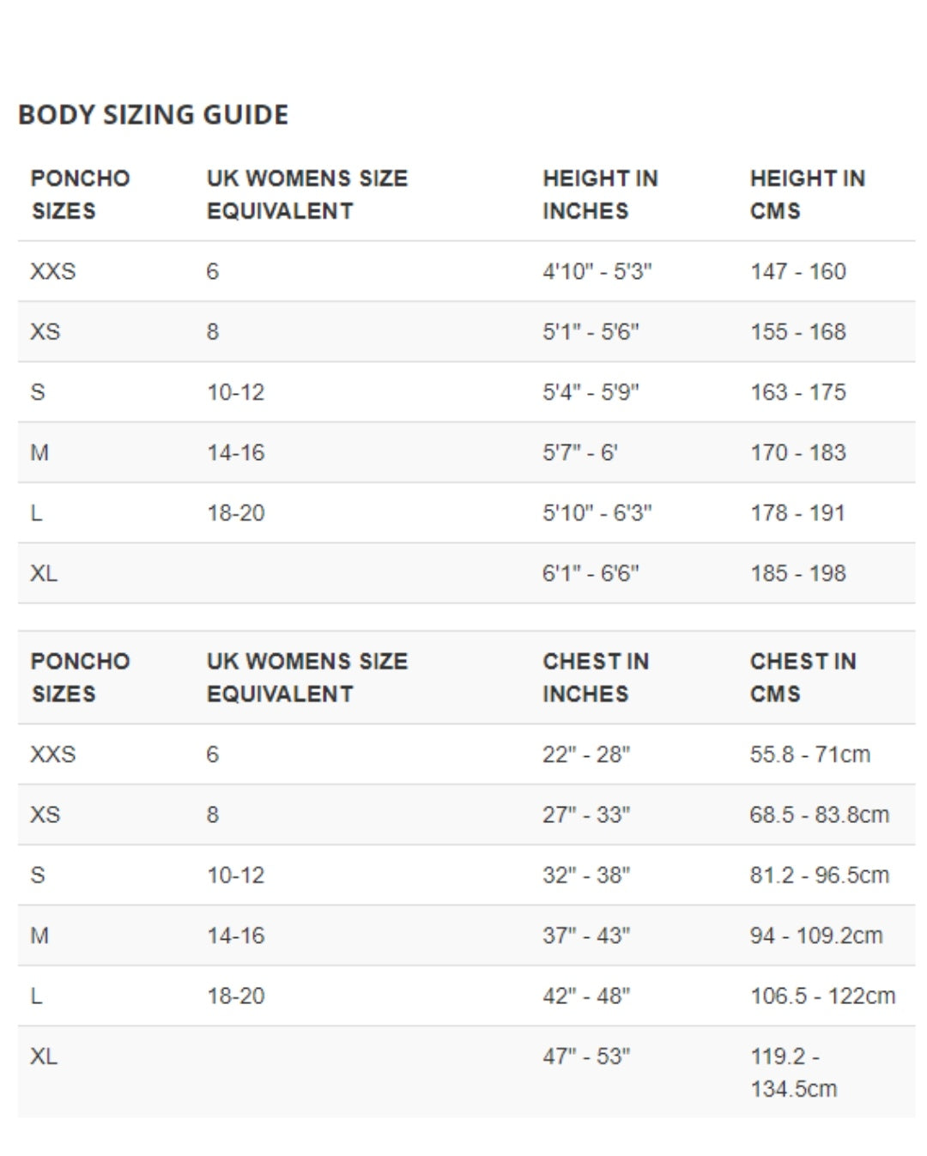Select the 4'10" - 5'3" height cell

597,272
